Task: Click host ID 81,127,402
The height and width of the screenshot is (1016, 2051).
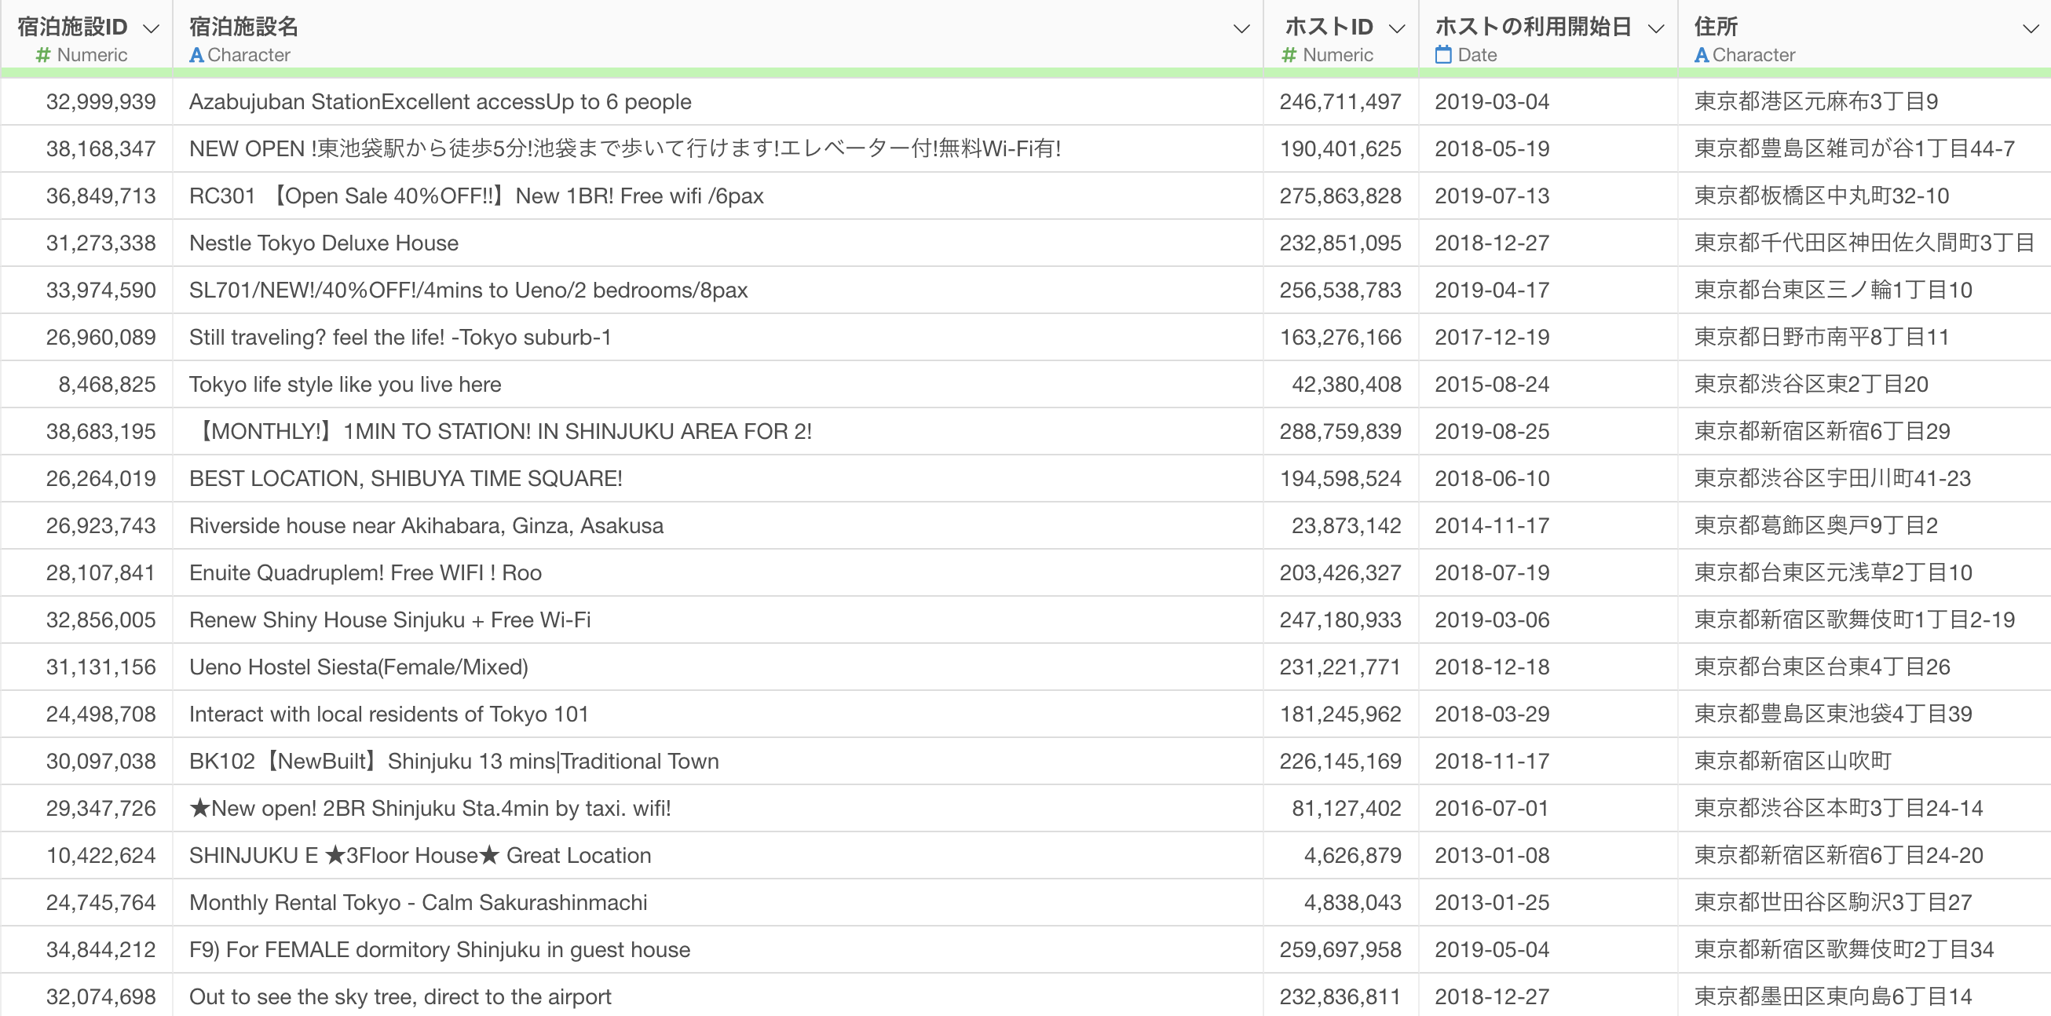Action: point(1347,808)
